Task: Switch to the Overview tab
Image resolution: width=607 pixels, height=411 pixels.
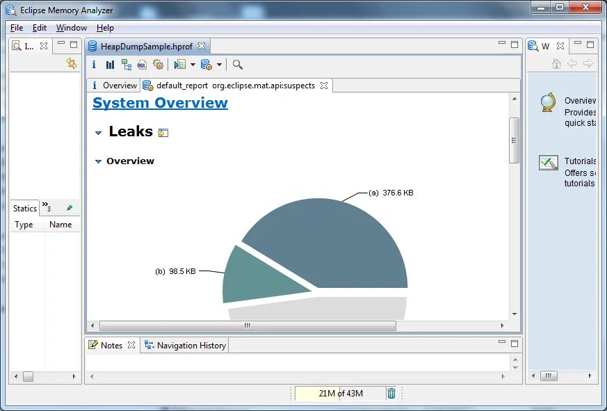Action: click(114, 86)
